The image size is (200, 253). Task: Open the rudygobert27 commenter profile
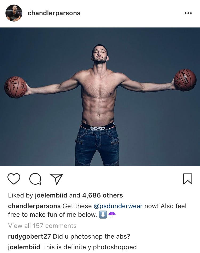coord(30,236)
